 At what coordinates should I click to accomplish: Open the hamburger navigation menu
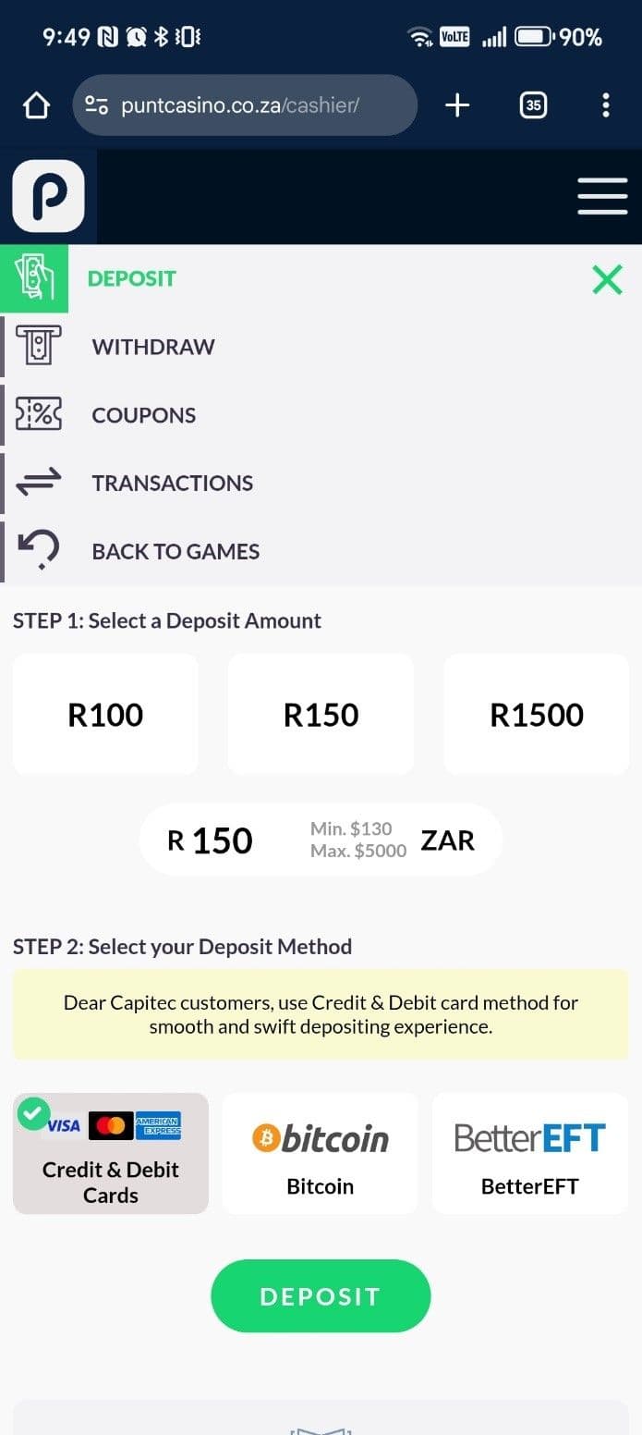pos(602,196)
